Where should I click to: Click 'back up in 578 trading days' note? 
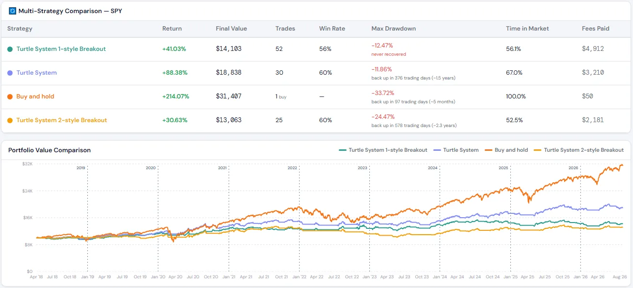(414, 126)
